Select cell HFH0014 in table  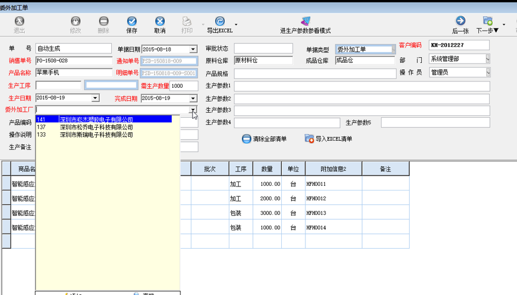pos(334,227)
